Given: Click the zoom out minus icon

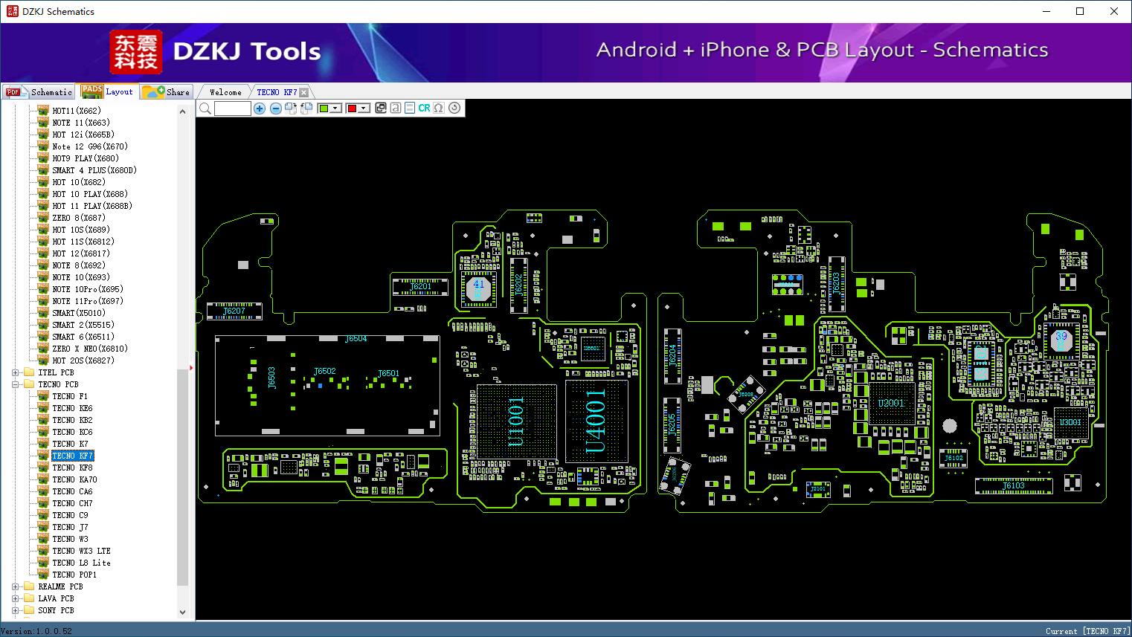Looking at the screenshot, I should point(276,109).
